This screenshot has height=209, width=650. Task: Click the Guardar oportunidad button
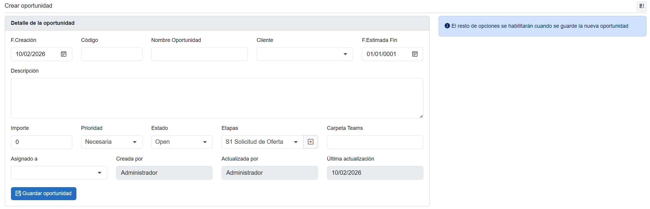pos(44,194)
